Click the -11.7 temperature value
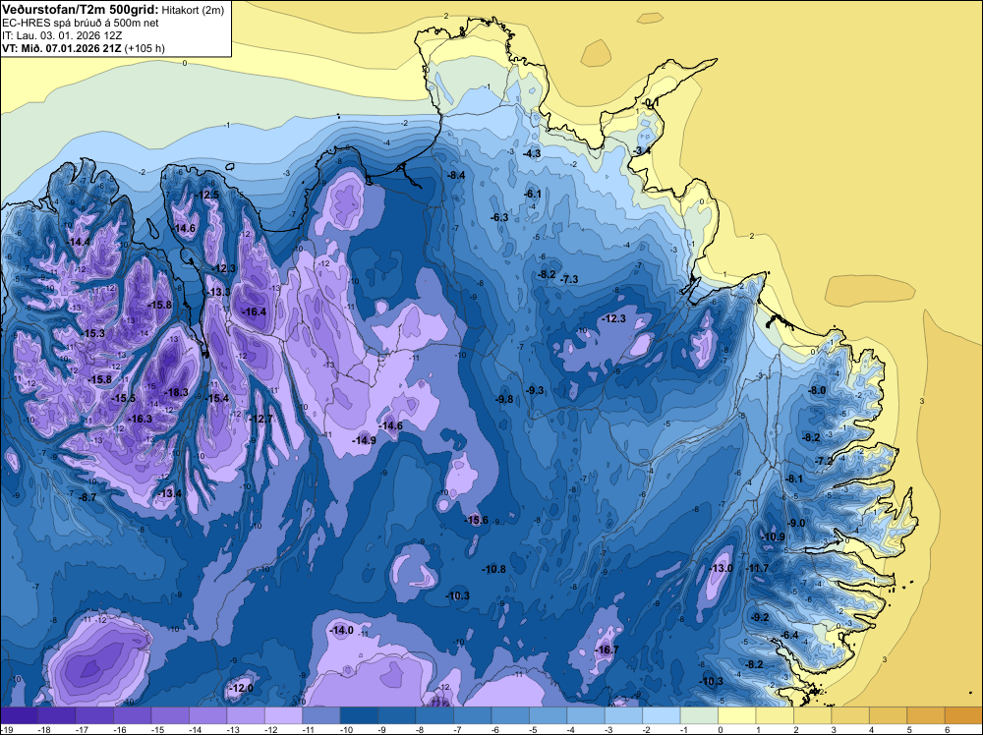The height and width of the screenshot is (735, 983). click(x=757, y=568)
